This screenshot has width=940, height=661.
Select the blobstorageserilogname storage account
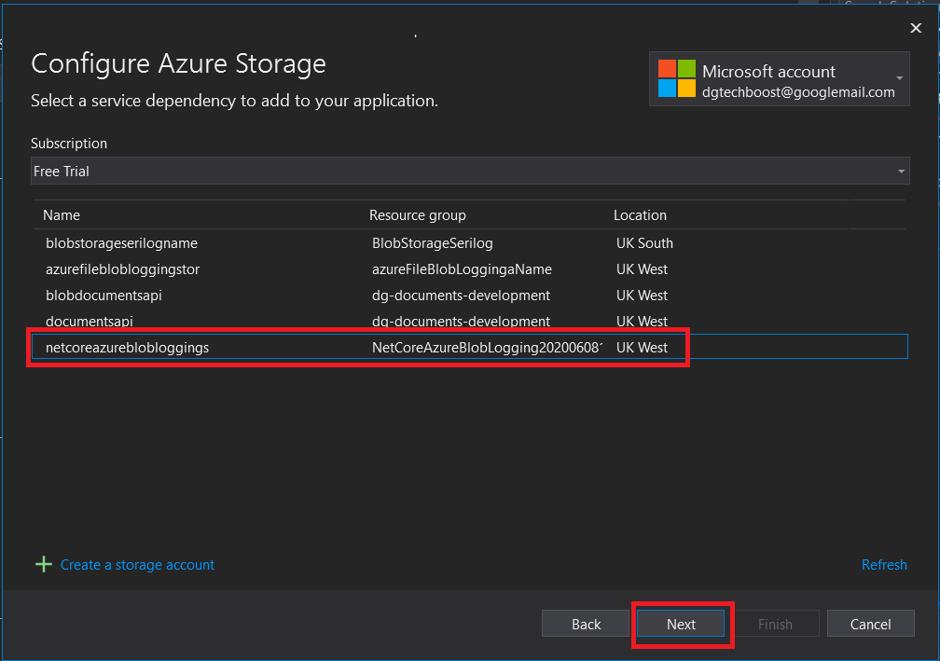click(121, 243)
